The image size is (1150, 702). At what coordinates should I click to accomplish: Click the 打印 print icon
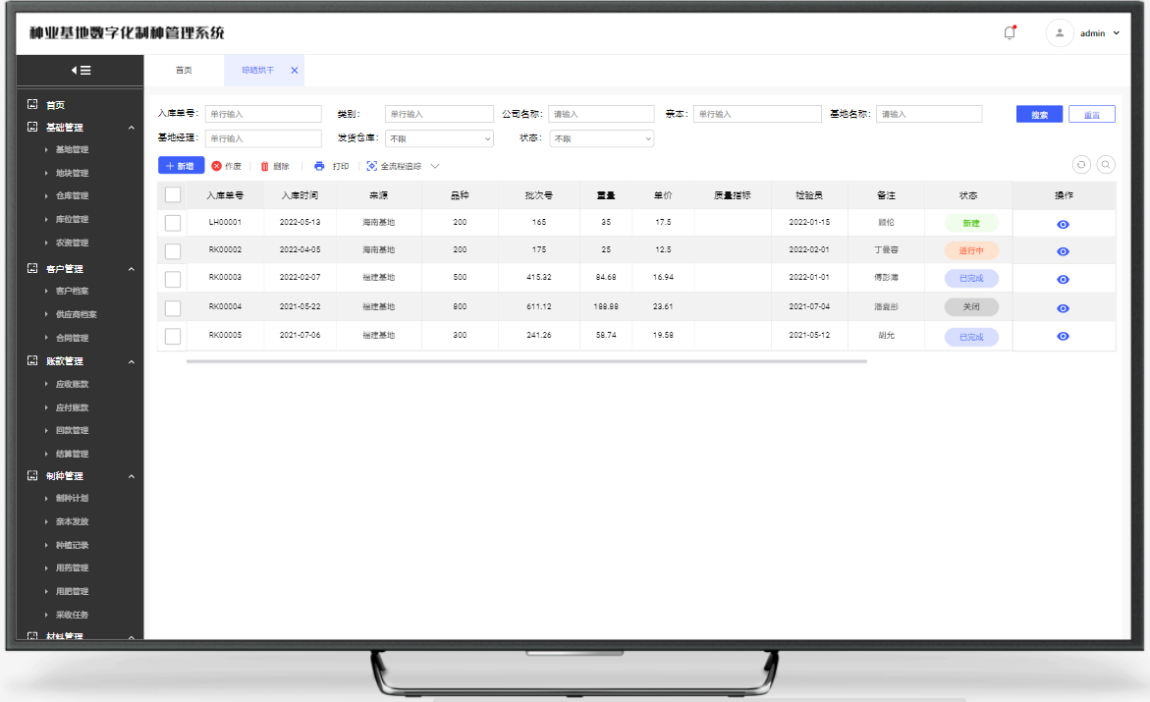click(319, 166)
